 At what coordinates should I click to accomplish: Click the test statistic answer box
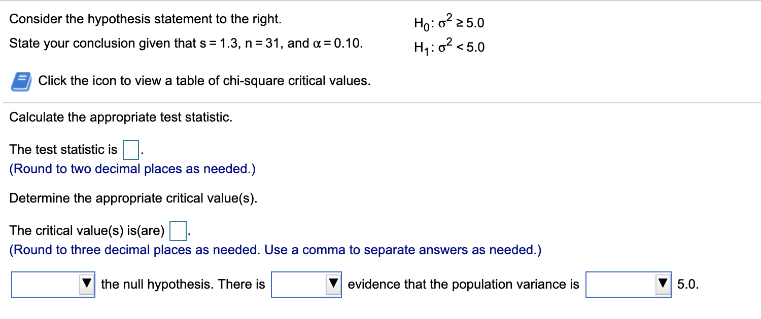[131, 150]
